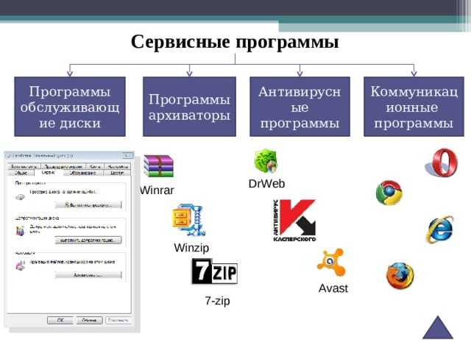Click the Архивировать button
The height and width of the screenshot is (353, 471).
[88, 274]
